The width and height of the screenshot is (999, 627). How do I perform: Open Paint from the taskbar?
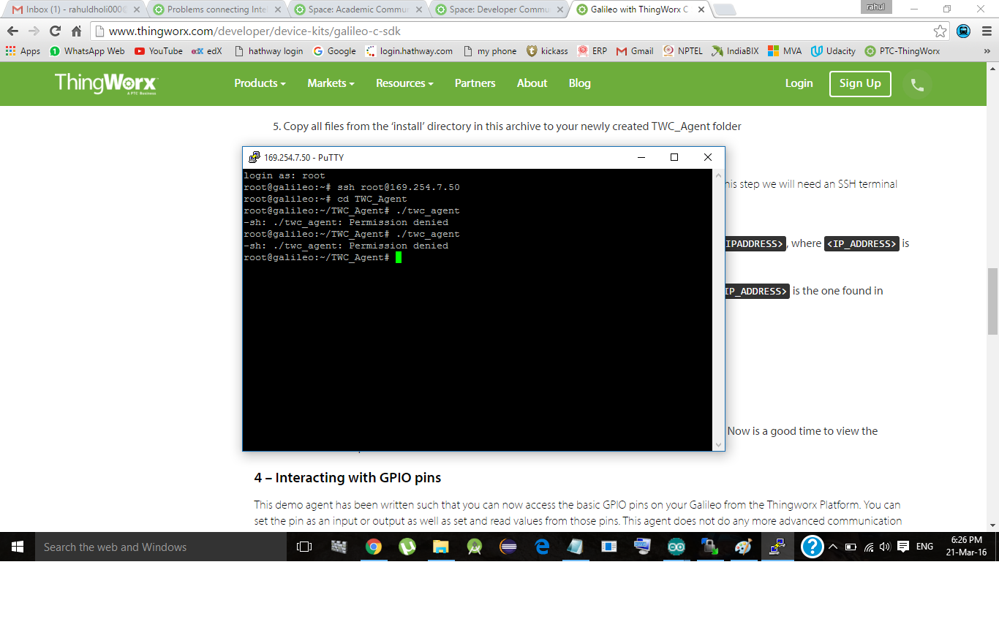pos(743,547)
